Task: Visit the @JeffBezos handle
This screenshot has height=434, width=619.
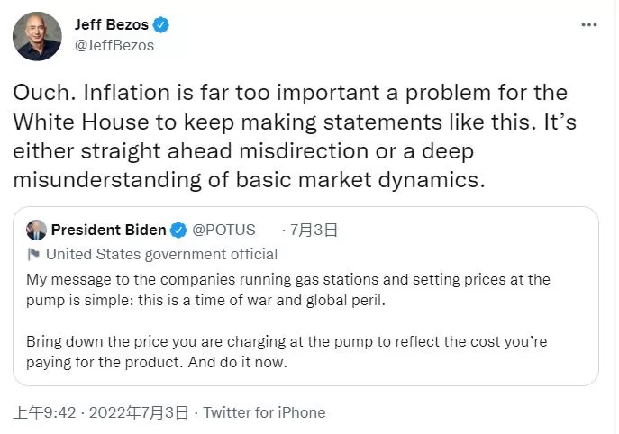Action: click(x=114, y=45)
